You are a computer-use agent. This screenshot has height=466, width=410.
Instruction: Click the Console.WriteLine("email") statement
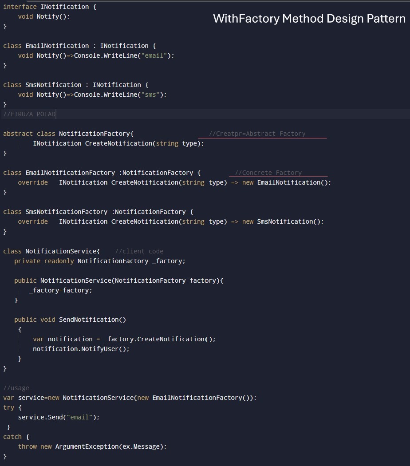tap(124, 55)
